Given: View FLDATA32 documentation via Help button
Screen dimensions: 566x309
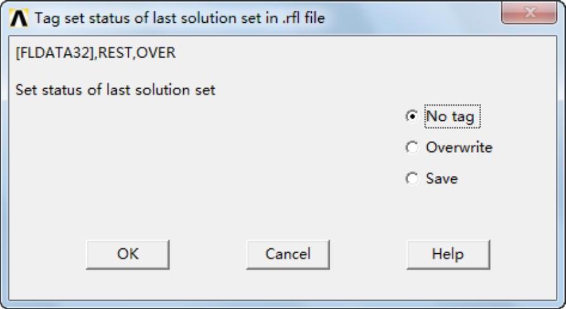Looking at the screenshot, I should coord(447,255).
